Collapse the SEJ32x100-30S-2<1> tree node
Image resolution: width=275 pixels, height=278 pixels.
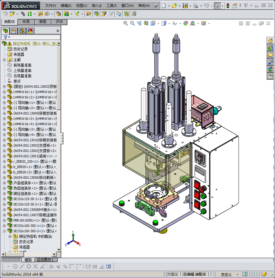pos(4,231)
